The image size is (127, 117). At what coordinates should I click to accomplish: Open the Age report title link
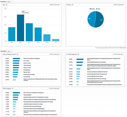tap(4, 5)
